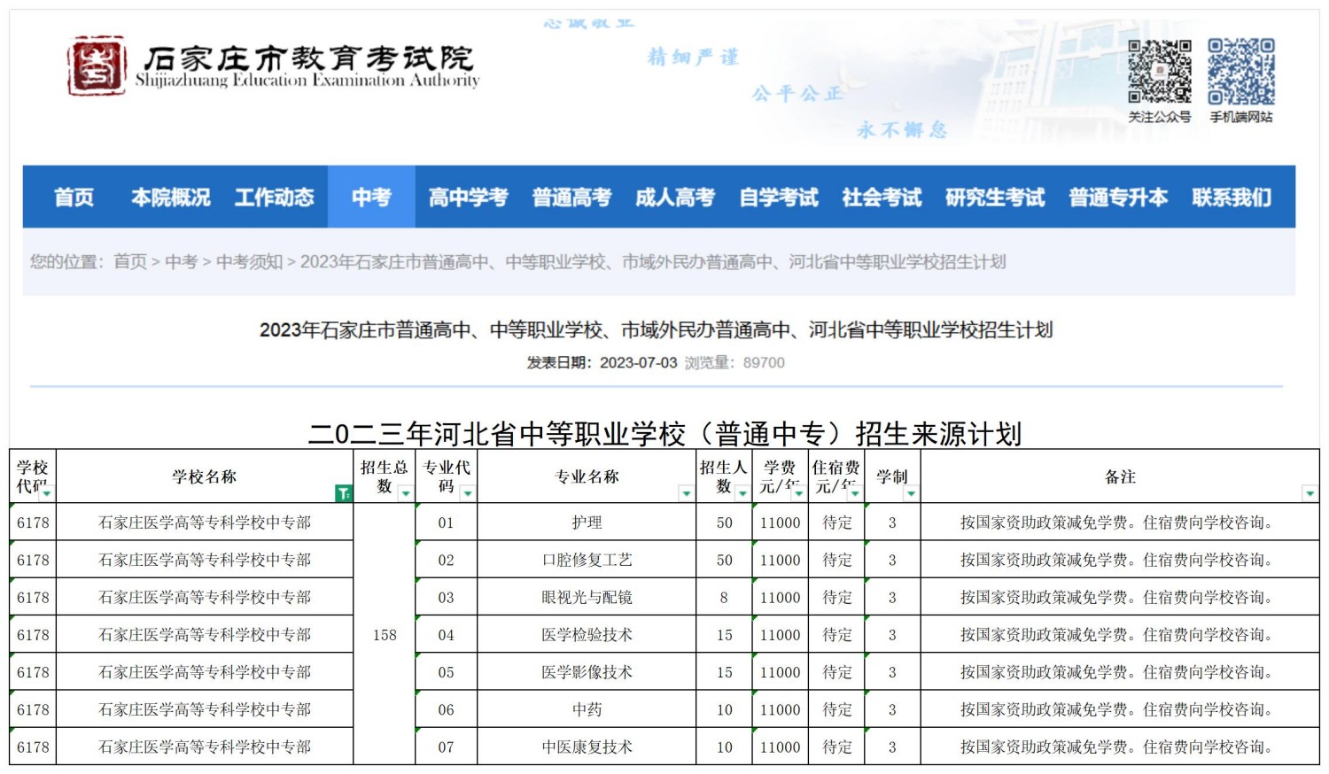Viewport: 1329px width, 774px height.
Task: Open the 招生总数 column filter dropdown
Action: [x=405, y=493]
